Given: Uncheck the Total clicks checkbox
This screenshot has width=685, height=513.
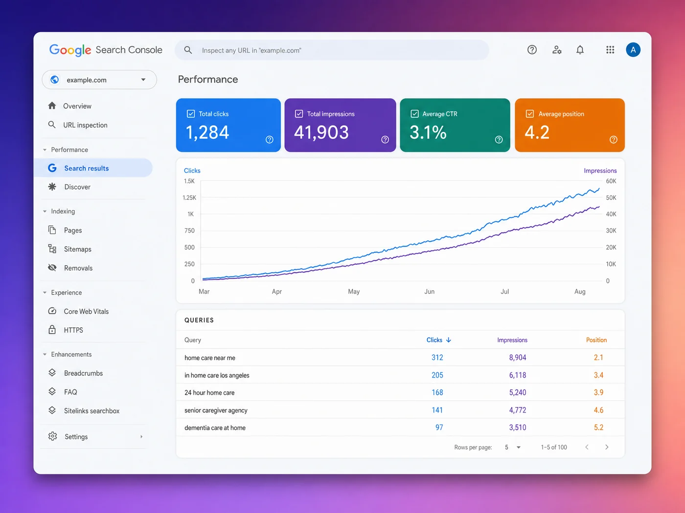Looking at the screenshot, I should coord(191,114).
